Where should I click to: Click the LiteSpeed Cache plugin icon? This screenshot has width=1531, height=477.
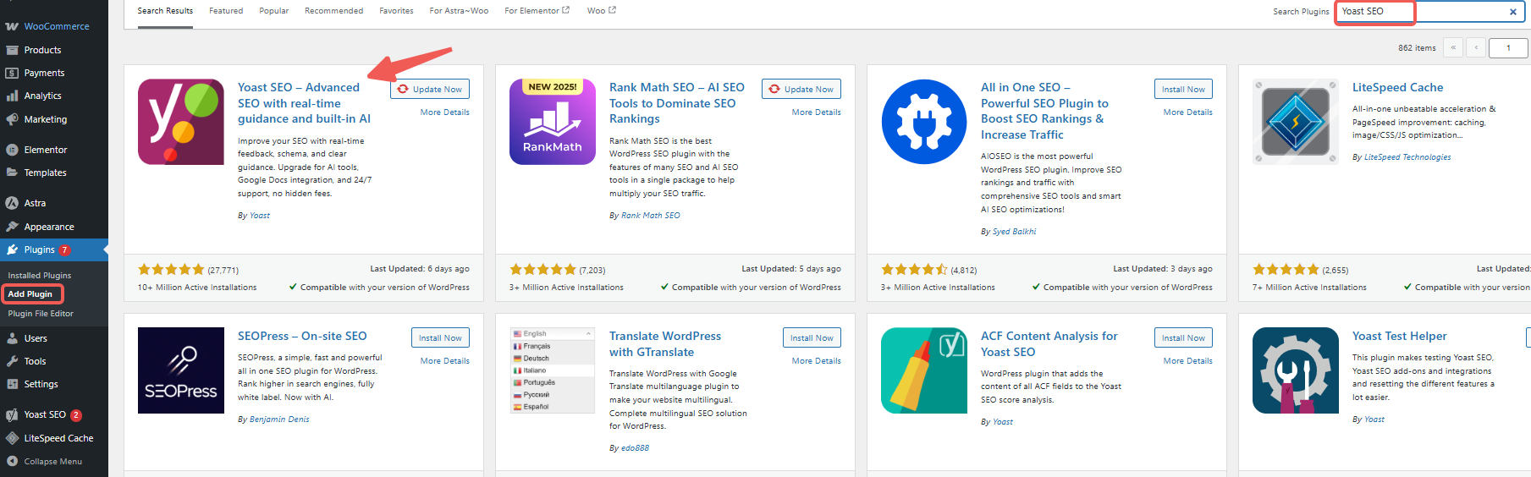tap(1296, 122)
